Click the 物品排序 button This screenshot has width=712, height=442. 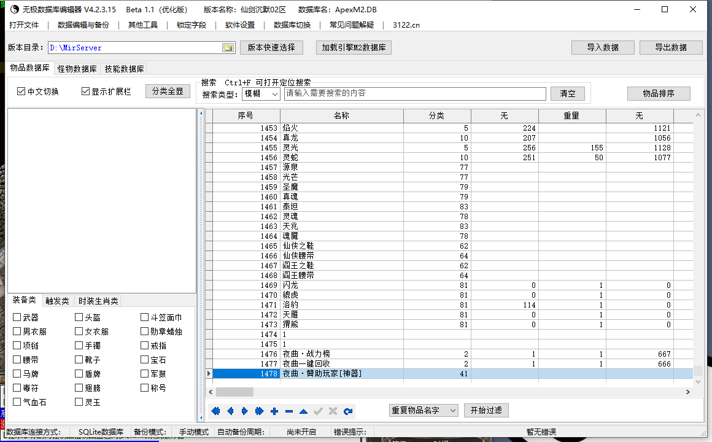pos(659,93)
